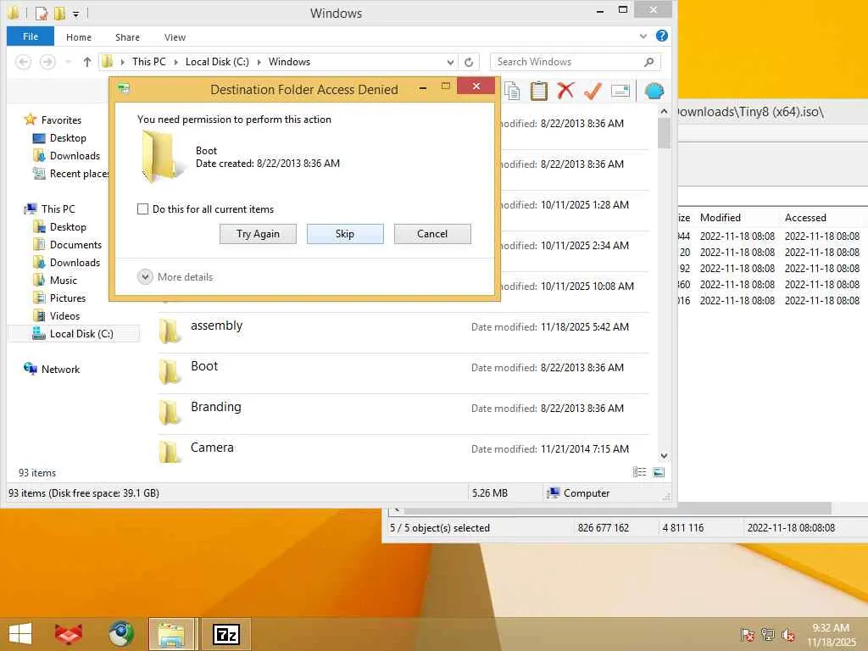Expand breadcrumb arrow after This PC
The image size is (868, 651).
point(176,62)
